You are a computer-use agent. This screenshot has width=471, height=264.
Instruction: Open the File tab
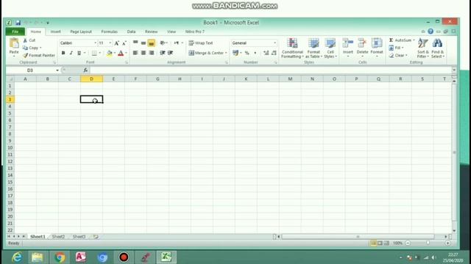point(15,32)
